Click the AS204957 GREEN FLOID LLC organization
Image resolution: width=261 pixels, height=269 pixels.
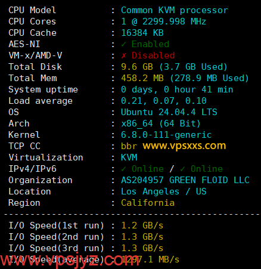click(x=185, y=180)
